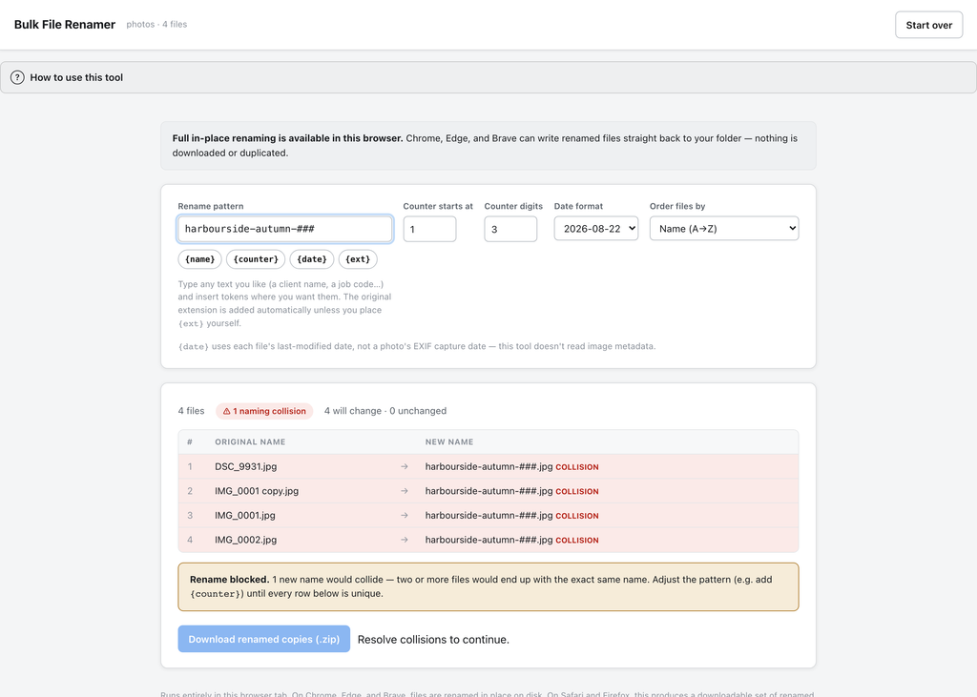The height and width of the screenshot is (697, 977).
Task: Click the COLLISION label in DSC_9931.jpg row
Action: coord(577,467)
